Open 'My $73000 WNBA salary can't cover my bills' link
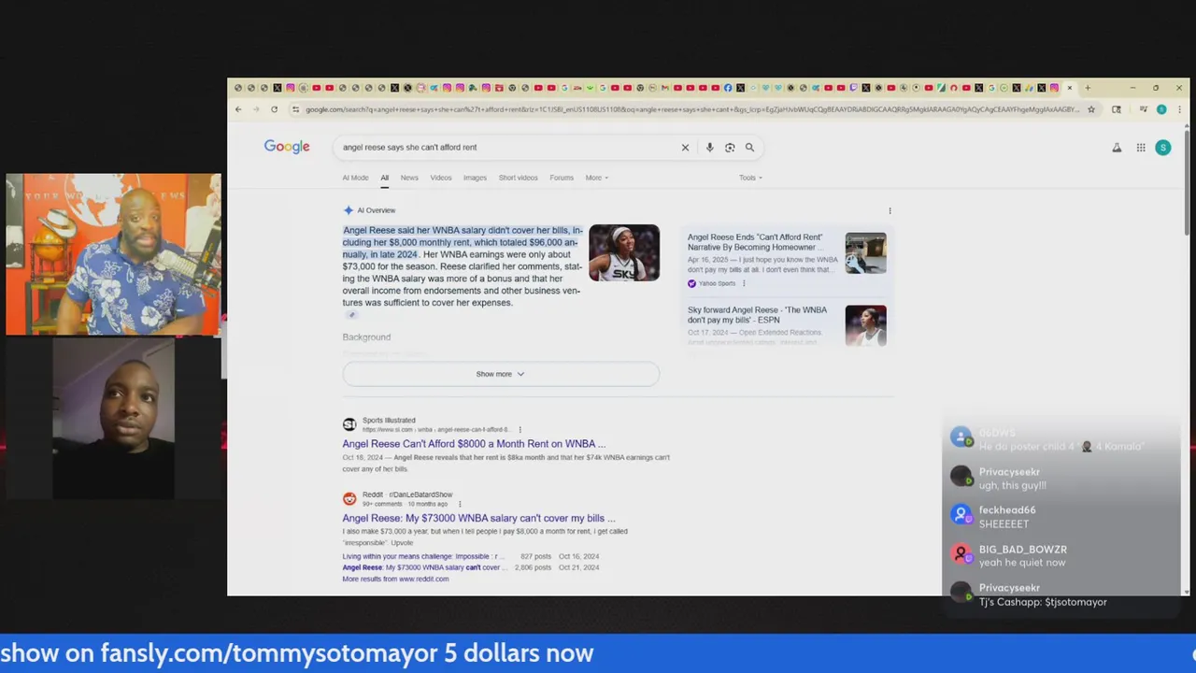The width and height of the screenshot is (1196, 673). [x=478, y=518]
